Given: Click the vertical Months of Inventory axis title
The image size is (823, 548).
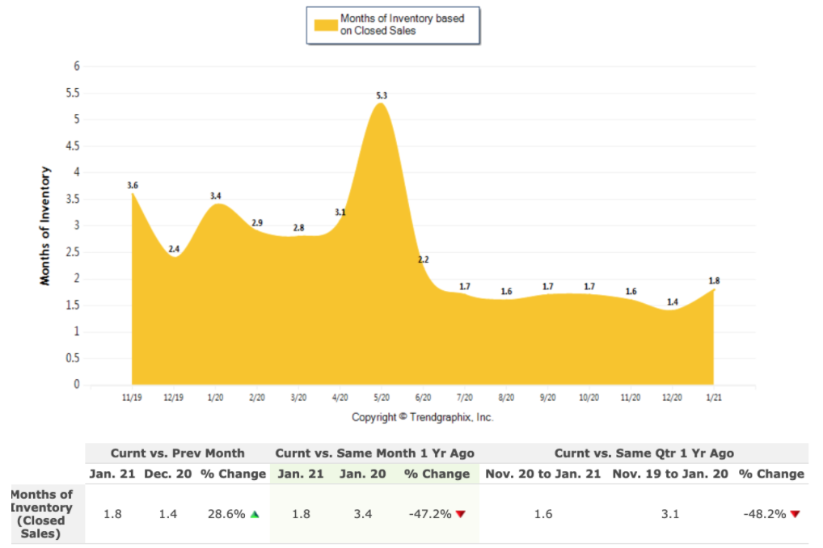Looking at the screenshot, I should click(45, 226).
